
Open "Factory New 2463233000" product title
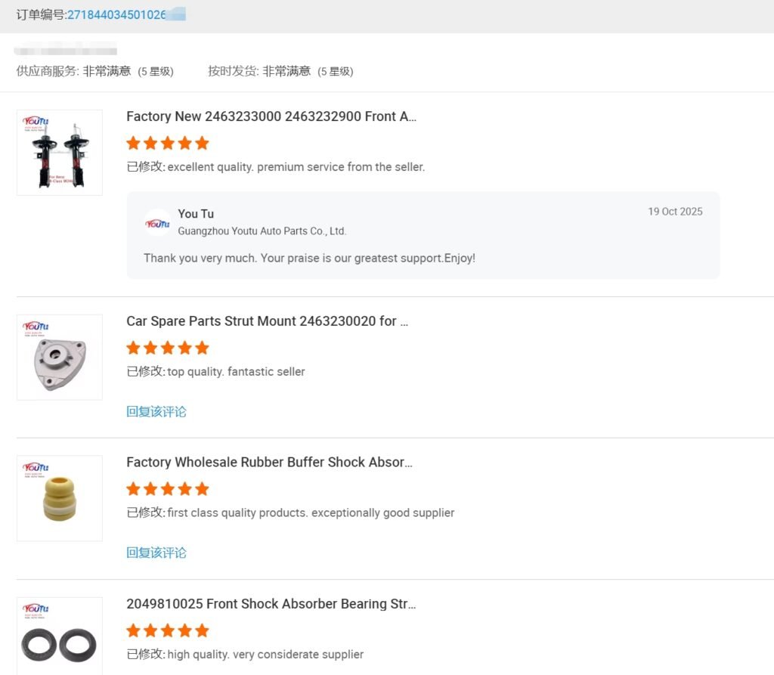point(271,116)
